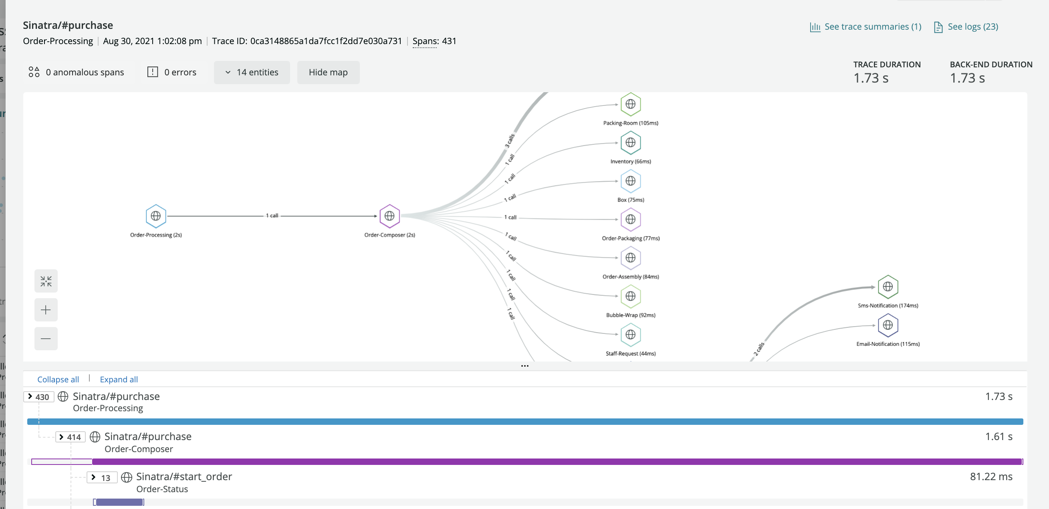Click the Order-Composer hexagon node

pyautogui.click(x=389, y=216)
